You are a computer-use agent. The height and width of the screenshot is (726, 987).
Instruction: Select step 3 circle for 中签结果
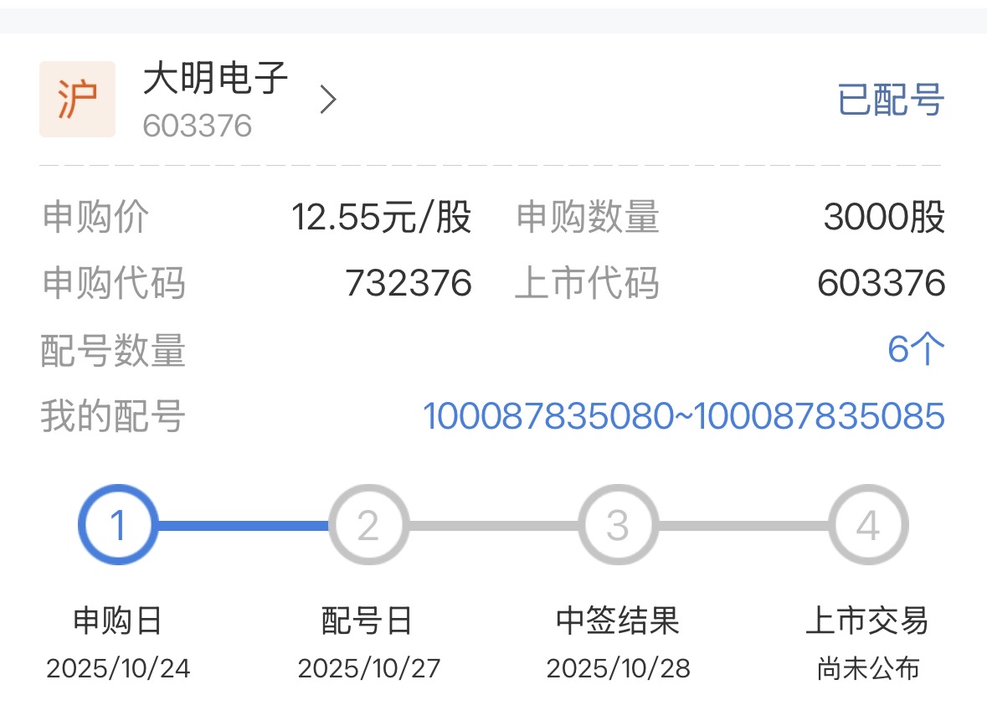(x=618, y=524)
